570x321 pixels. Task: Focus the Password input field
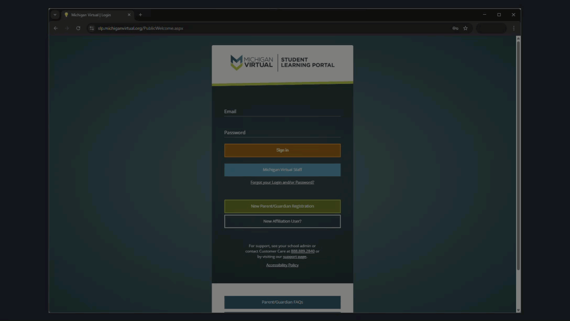point(282,133)
